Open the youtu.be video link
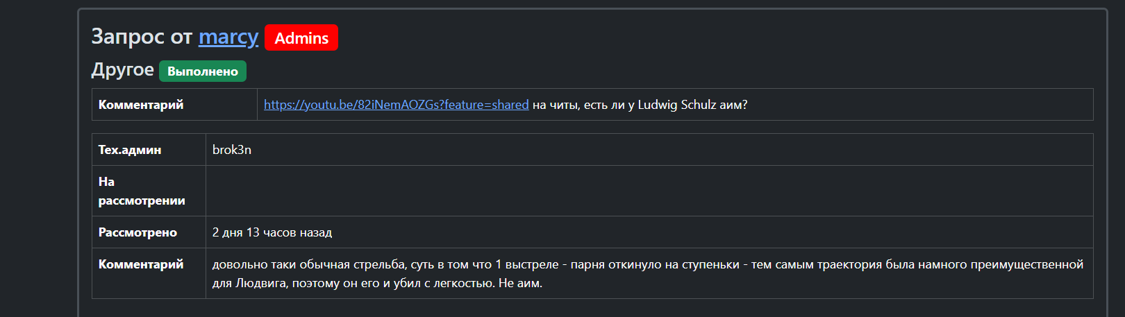The width and height of the screenshot is (1125, 317). click(396, 105)
